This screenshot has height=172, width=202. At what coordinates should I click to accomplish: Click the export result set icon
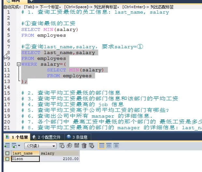[x=7, y=146]
